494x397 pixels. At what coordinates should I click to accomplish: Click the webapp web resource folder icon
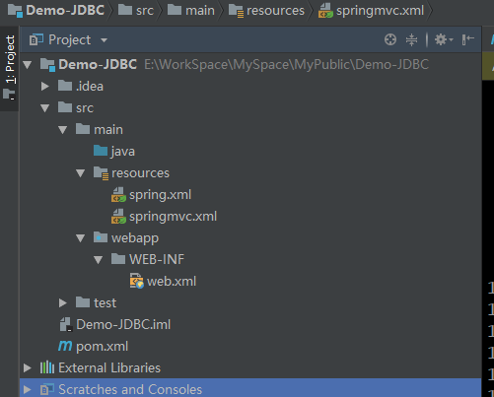pos(101,237)
